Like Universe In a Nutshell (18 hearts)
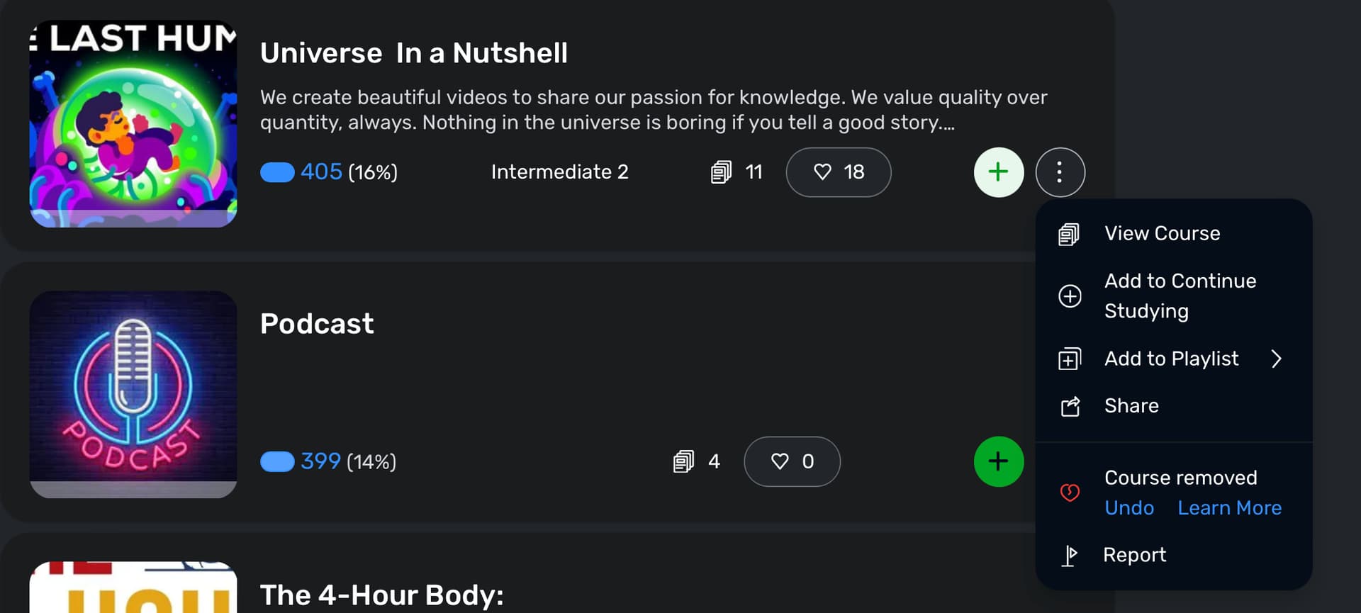This screenshot has width=1361, height=613. 839,172
